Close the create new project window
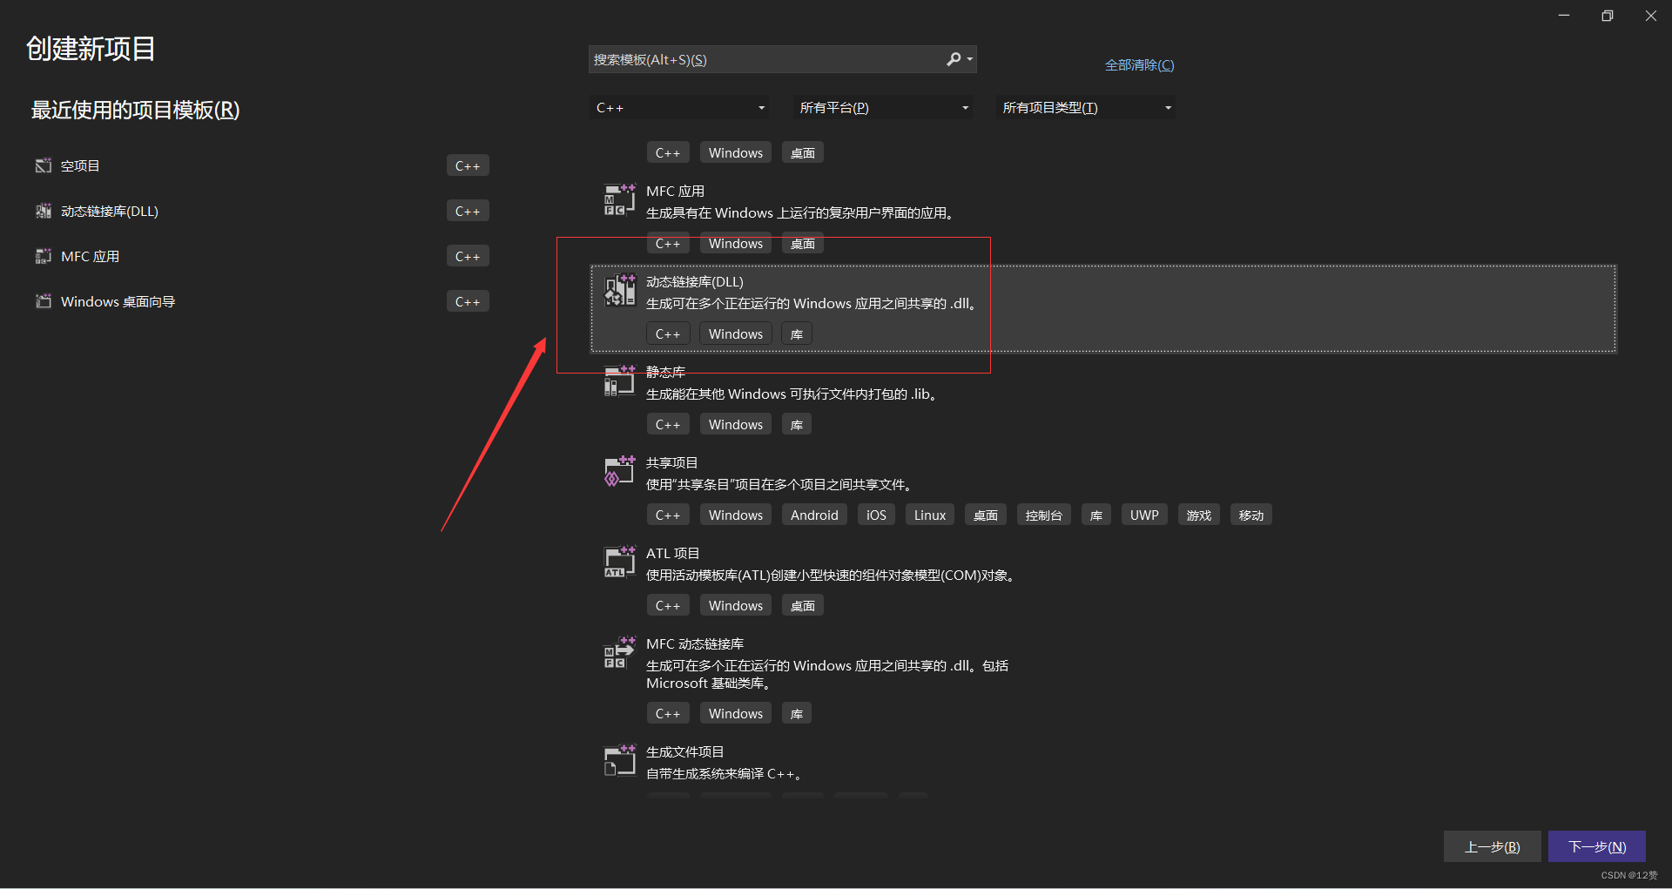 (1650, 16)
